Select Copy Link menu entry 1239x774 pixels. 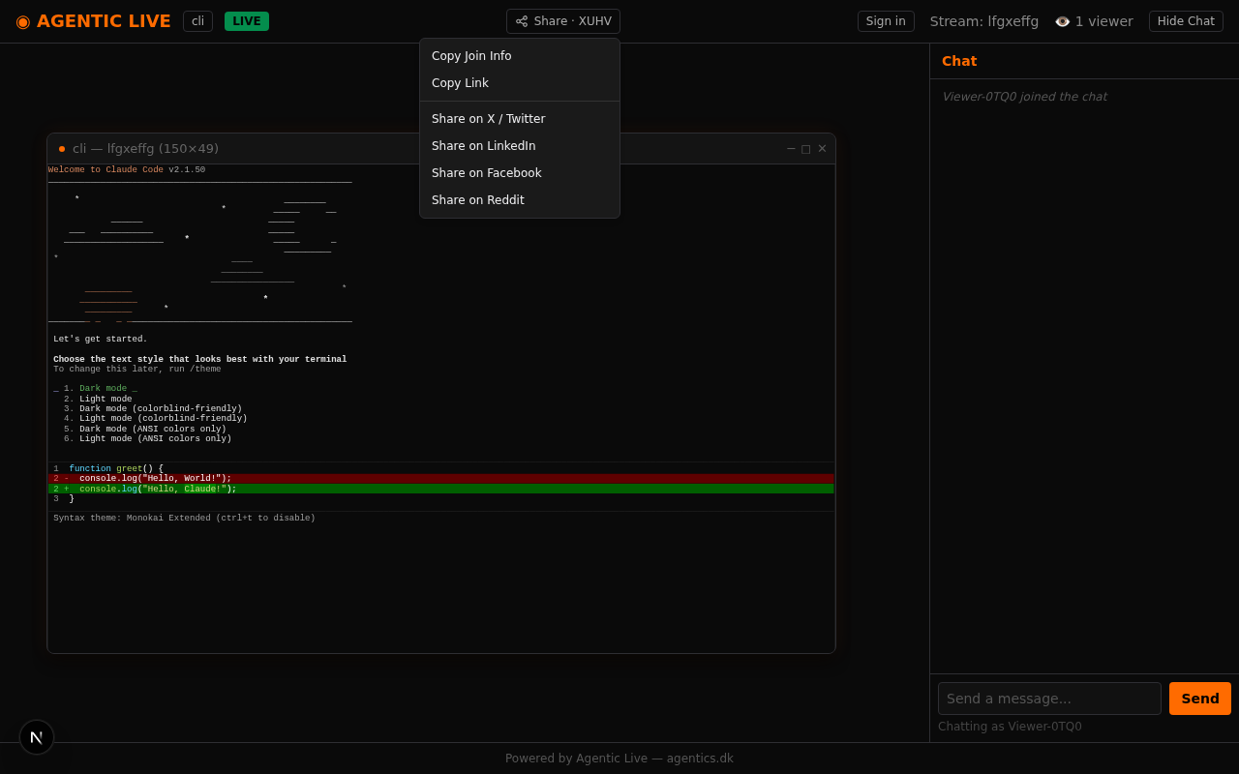click(x=460, y=83)
